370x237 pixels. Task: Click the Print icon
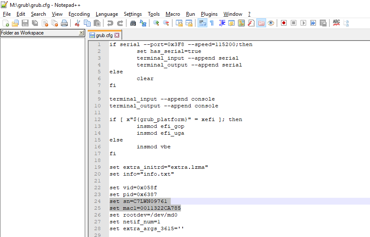click(64, 23)
